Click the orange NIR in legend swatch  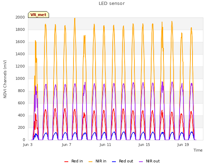pyautogui.click(x=90, y=162)
